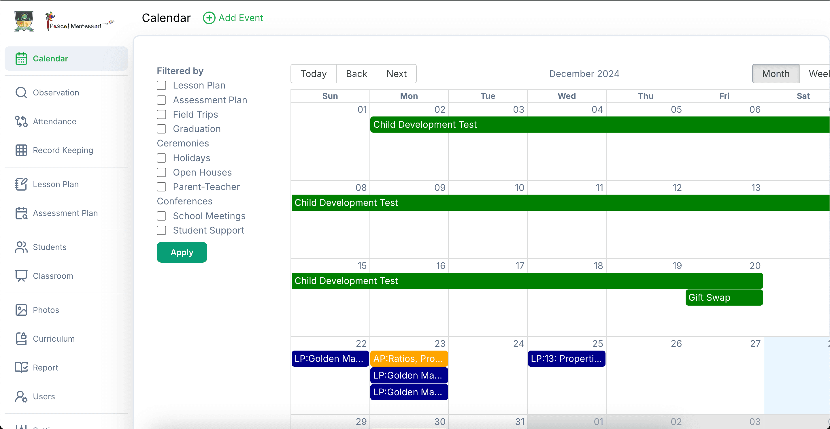830x429 pixels.
Task: Enable the Open Houses checkbox
Action: coord(161,172)
